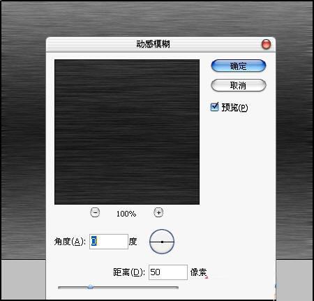Click the motion blur preview thumbnail
The image size is (314, 301).
(127, 132)
